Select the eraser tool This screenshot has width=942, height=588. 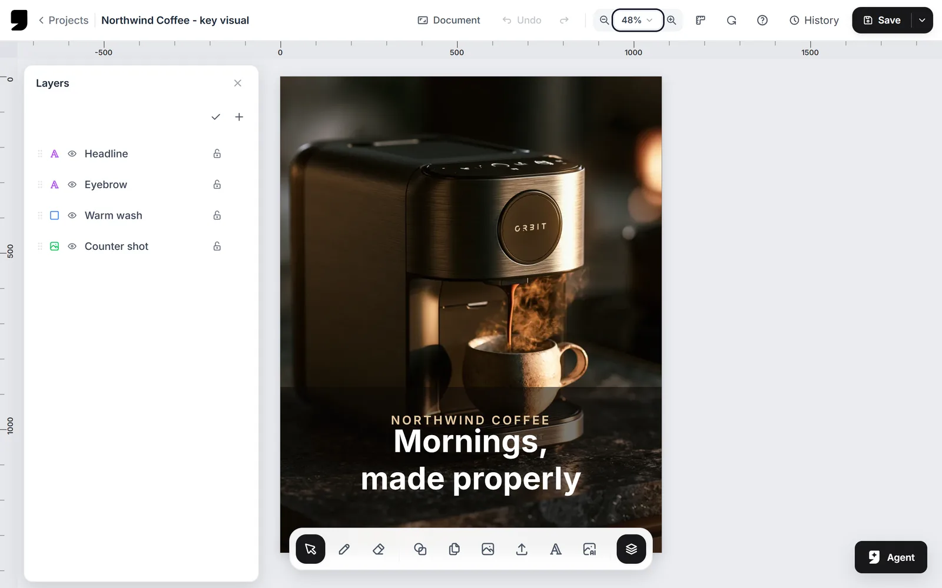(379, 549)
